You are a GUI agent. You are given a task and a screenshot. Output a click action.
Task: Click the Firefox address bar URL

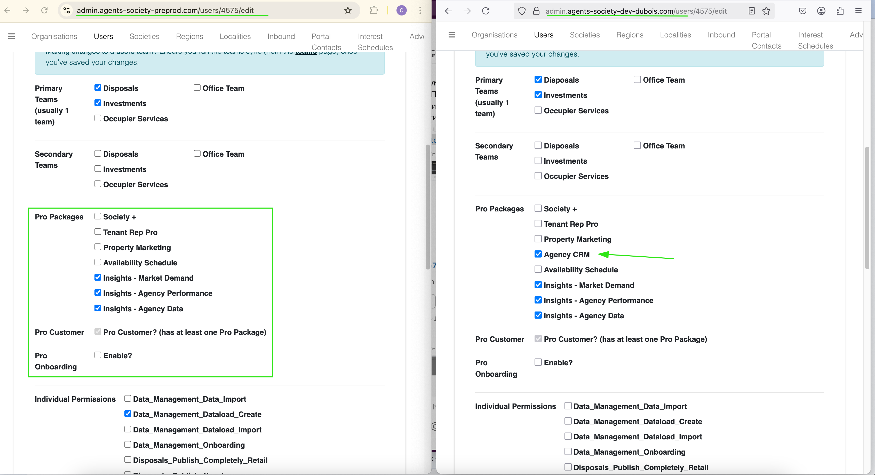[636, 11]
